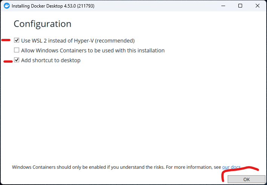
Task: Click 'Installing Docker Desktop 4.53.0' title text
Action: [53, 6]
